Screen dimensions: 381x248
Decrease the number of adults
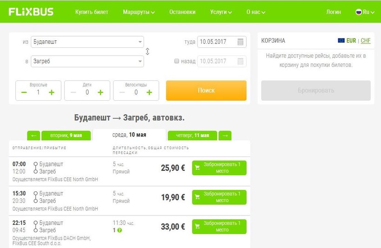point(24,92)
